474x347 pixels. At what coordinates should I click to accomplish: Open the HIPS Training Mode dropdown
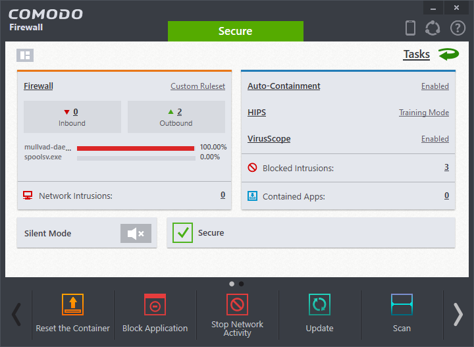pos(423,113)
